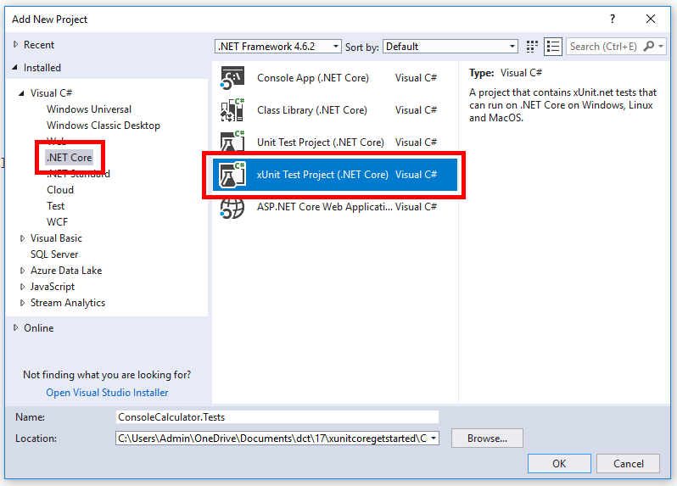Open the Location path dropdown arrow

click(434, 439)
